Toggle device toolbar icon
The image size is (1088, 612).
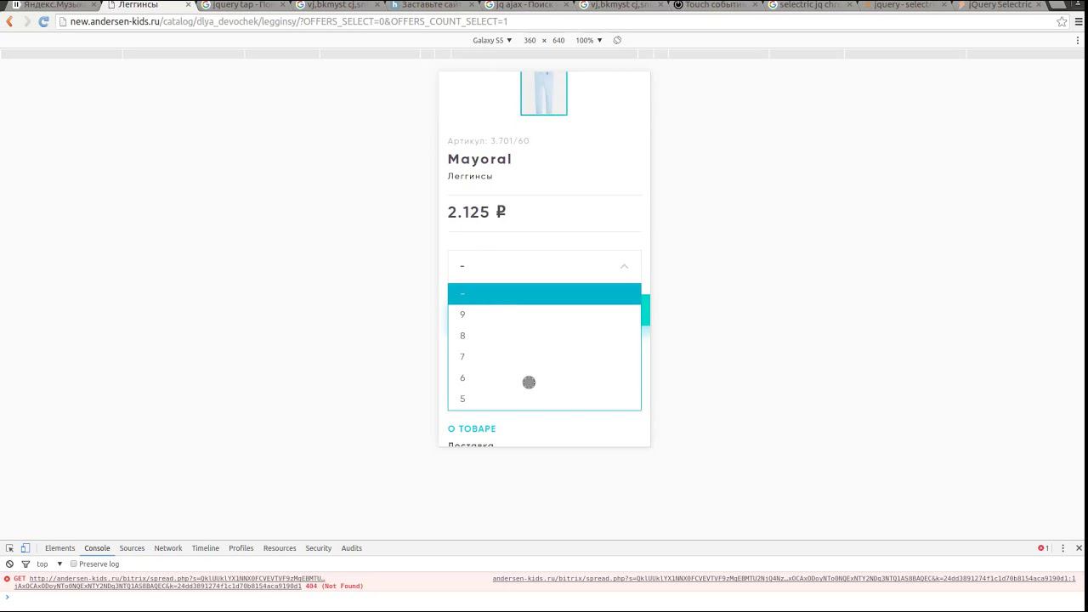tap(25, 548)
